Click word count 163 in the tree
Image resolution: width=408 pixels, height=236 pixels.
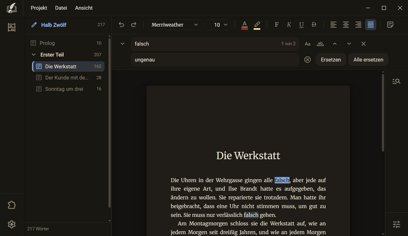pos(97,67)
